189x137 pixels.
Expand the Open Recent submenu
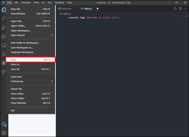[31, 35]
